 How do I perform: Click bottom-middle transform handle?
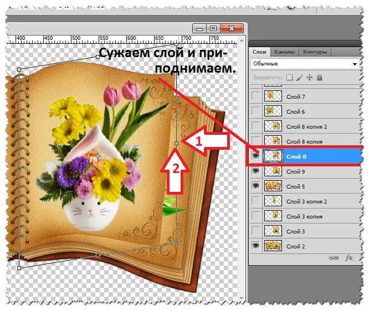click(x=98, y=255)
